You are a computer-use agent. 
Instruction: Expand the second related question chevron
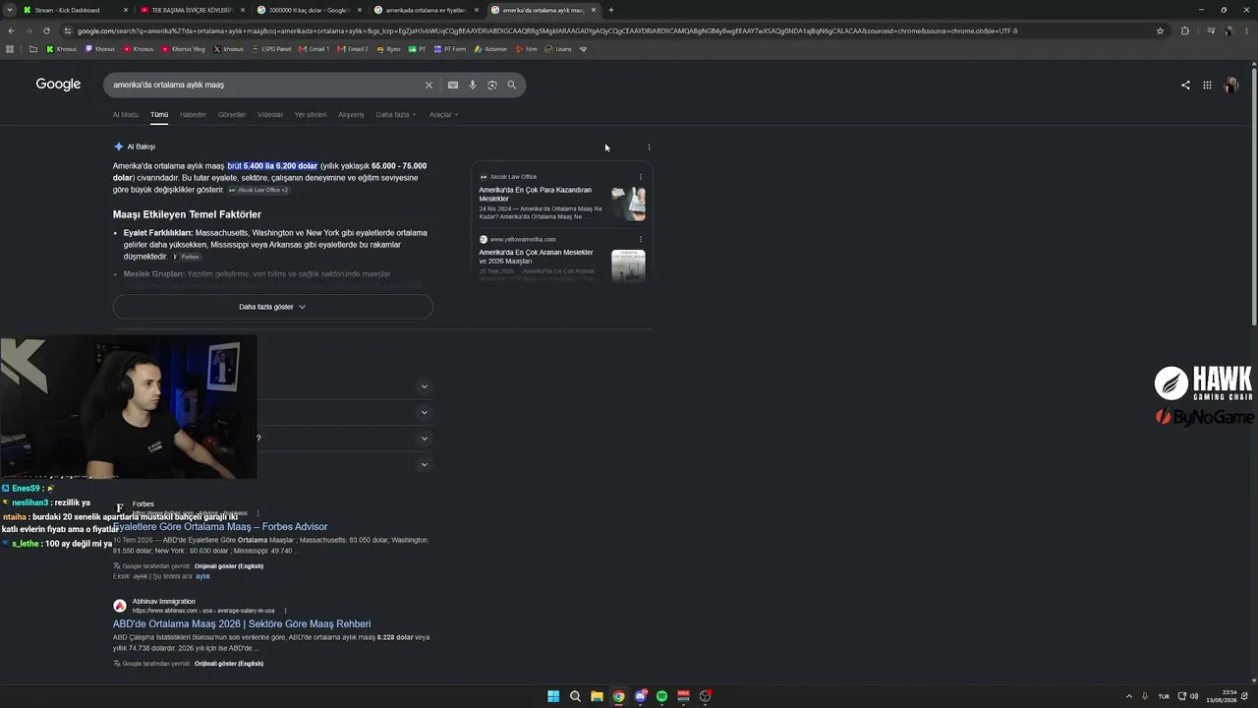tap(425, 413)
